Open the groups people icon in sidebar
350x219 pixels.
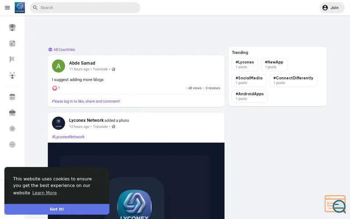tap(12, 75)
